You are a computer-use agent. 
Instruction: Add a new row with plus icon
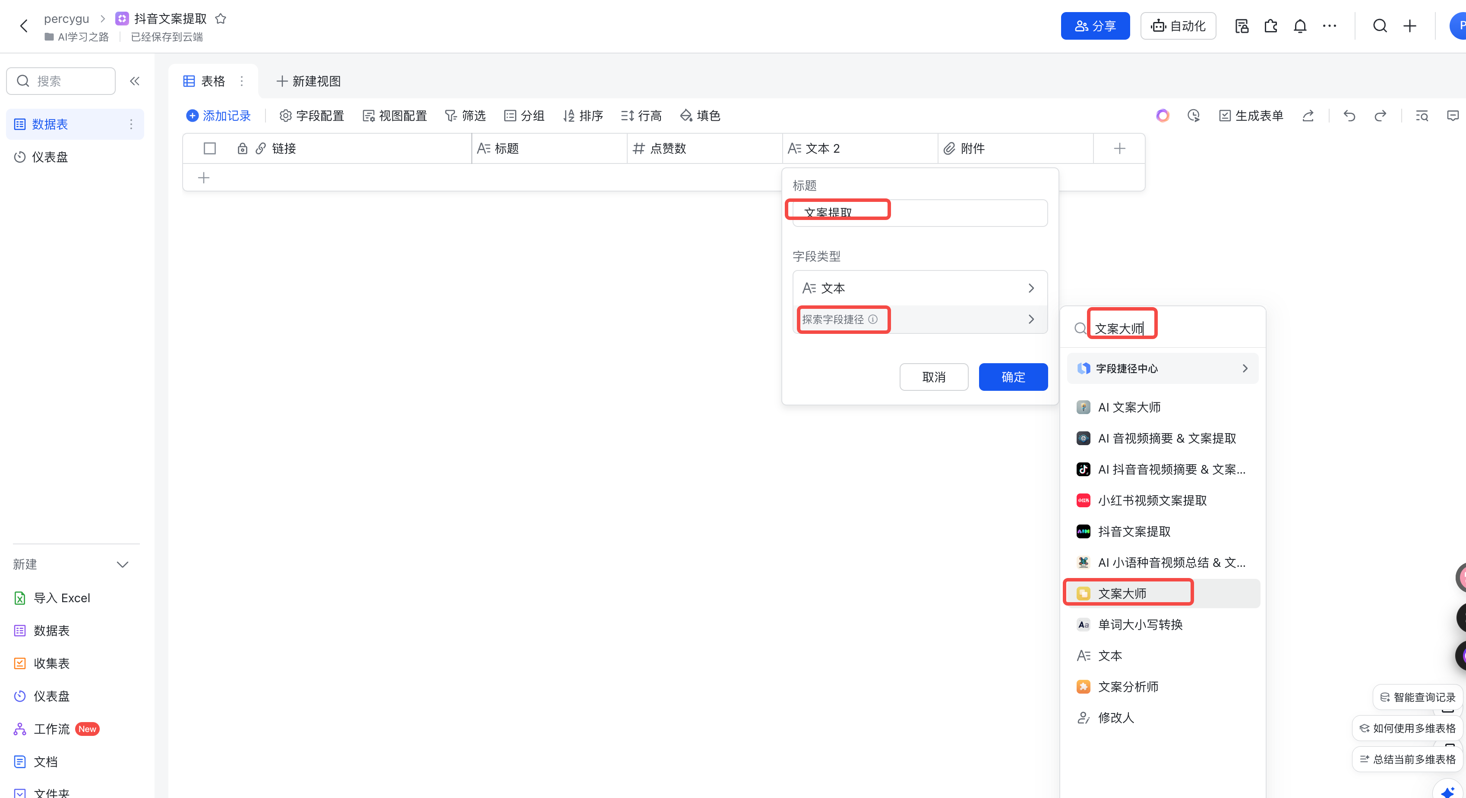pos(204,178)
